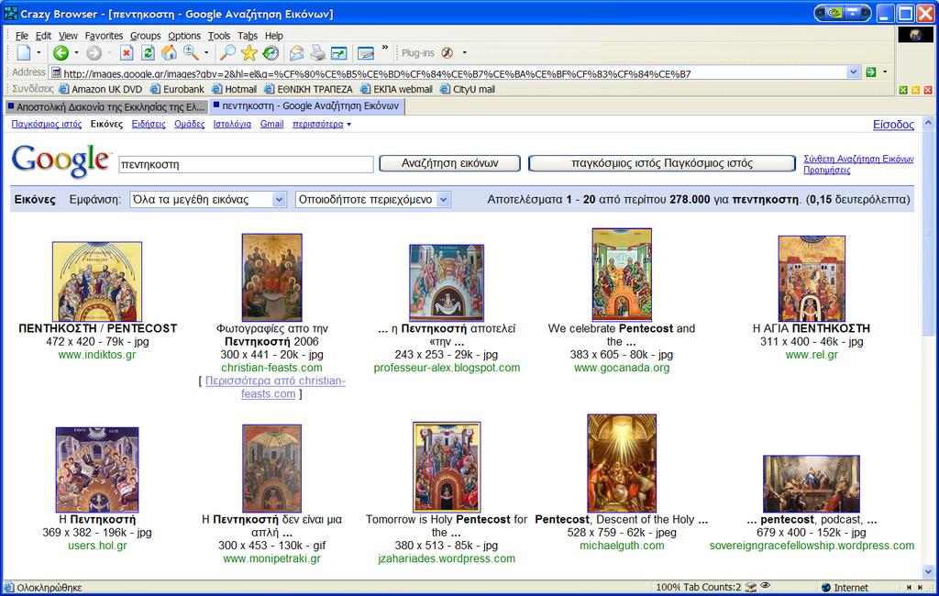This screenshot has width=939, height=596.
Task: Click the Amazon UK DVD bookmark
Action: tap(101, 89)
